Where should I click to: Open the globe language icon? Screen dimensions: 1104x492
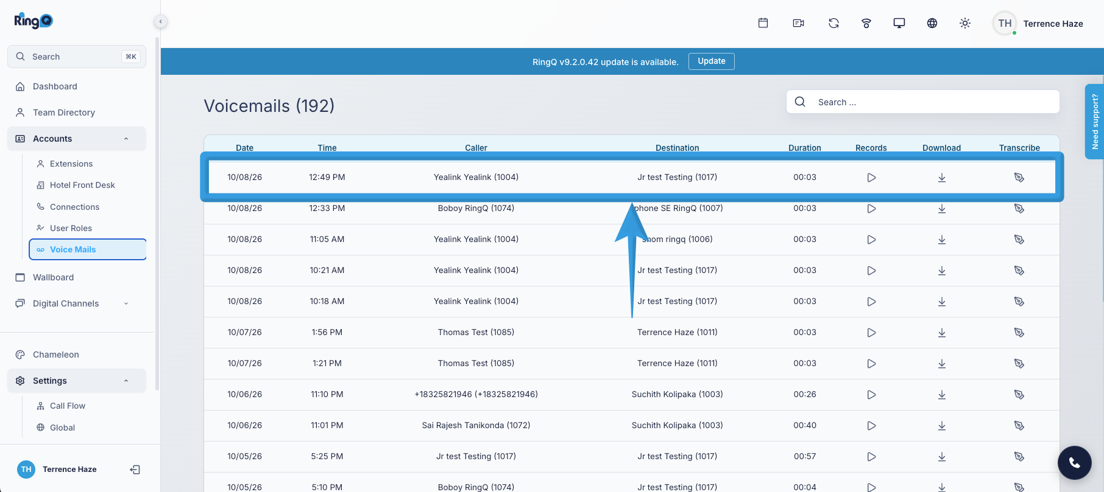click(x=932, y=23)
